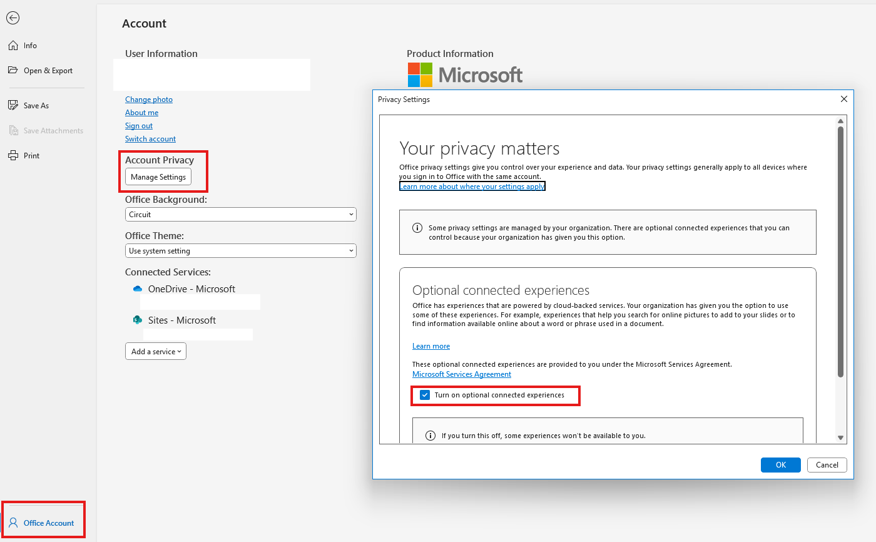
Task: Click the 'OneDrive - Microsoft' service entry
Action: click(x=191, y=289)
